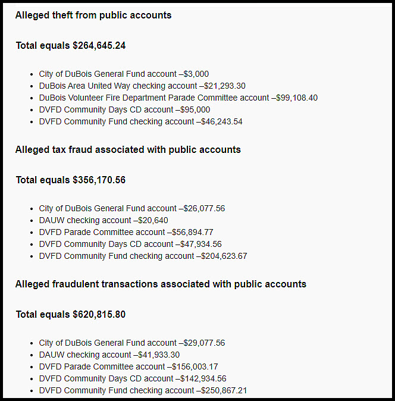Select the DuBois Area United Way –$21,293.30 line
395x401 pixels.
tap(142, 86)
